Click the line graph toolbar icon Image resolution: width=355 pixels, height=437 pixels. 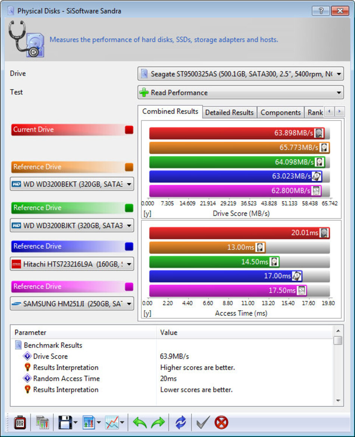point(112,422)
